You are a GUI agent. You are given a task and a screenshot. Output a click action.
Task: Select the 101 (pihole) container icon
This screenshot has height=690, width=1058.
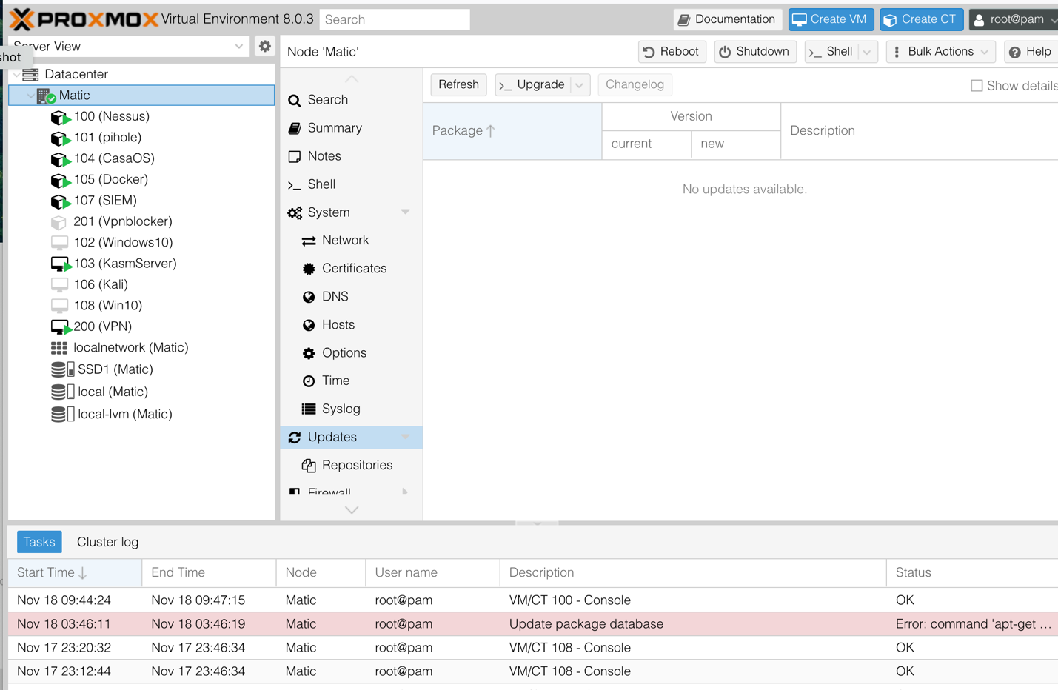pyautogui.click(x=60, y=138)
